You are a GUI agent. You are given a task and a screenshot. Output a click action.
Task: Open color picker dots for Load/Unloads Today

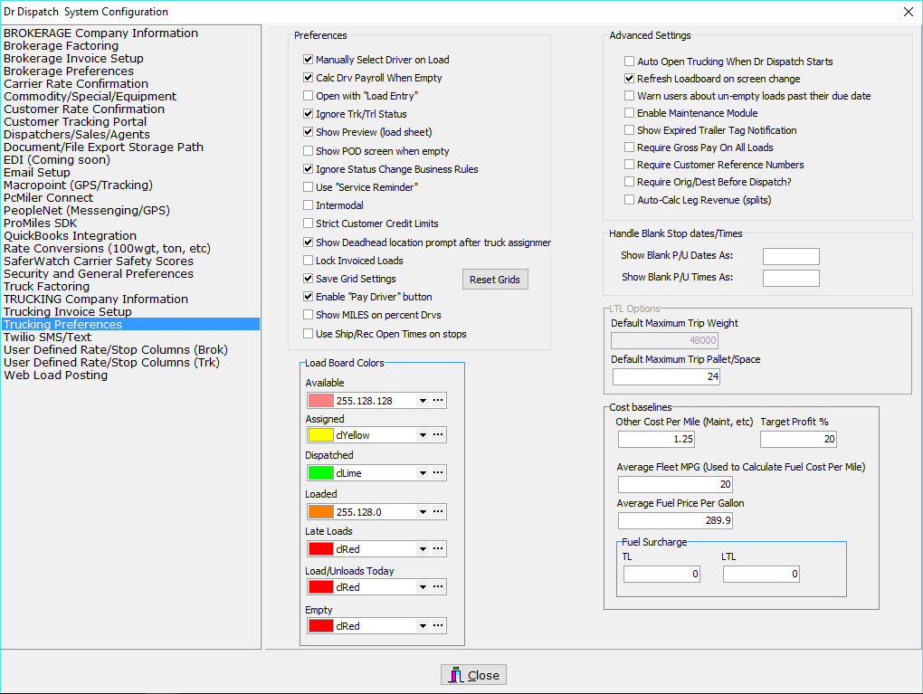[438, 587]
